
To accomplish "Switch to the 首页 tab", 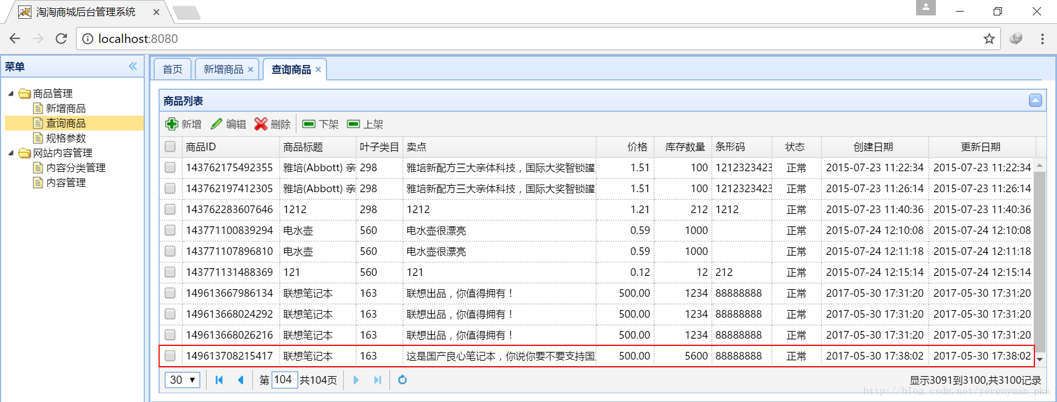I will [x=172, y=69].
